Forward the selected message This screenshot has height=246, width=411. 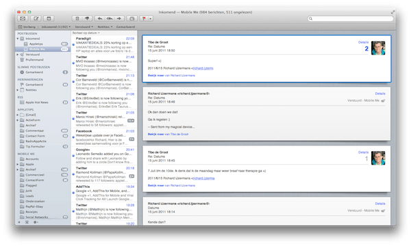pyautogui.click(x=119, y=18)
